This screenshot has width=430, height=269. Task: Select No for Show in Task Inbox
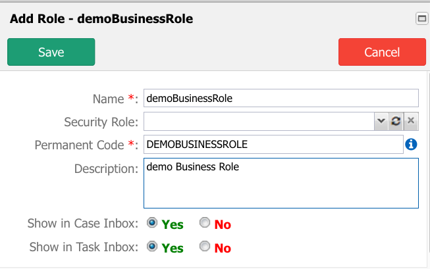205,246
